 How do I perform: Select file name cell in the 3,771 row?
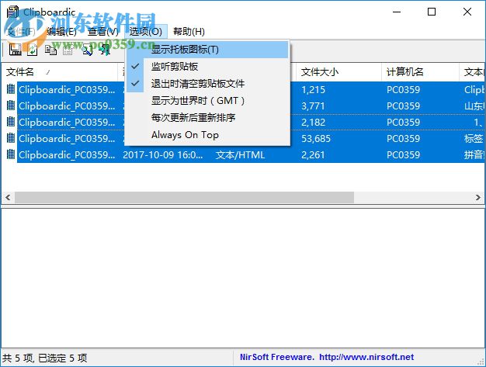pyautogui.click(x=67, y=106)
